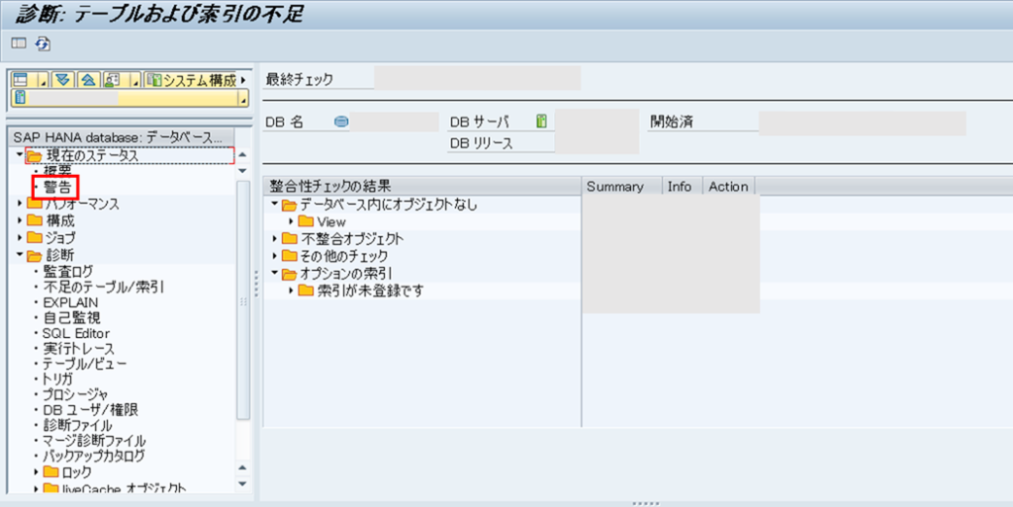Open the マージ診断ファイル node
The height and width of the screenshot is (507, 1013).
click(x=94, y=441)
